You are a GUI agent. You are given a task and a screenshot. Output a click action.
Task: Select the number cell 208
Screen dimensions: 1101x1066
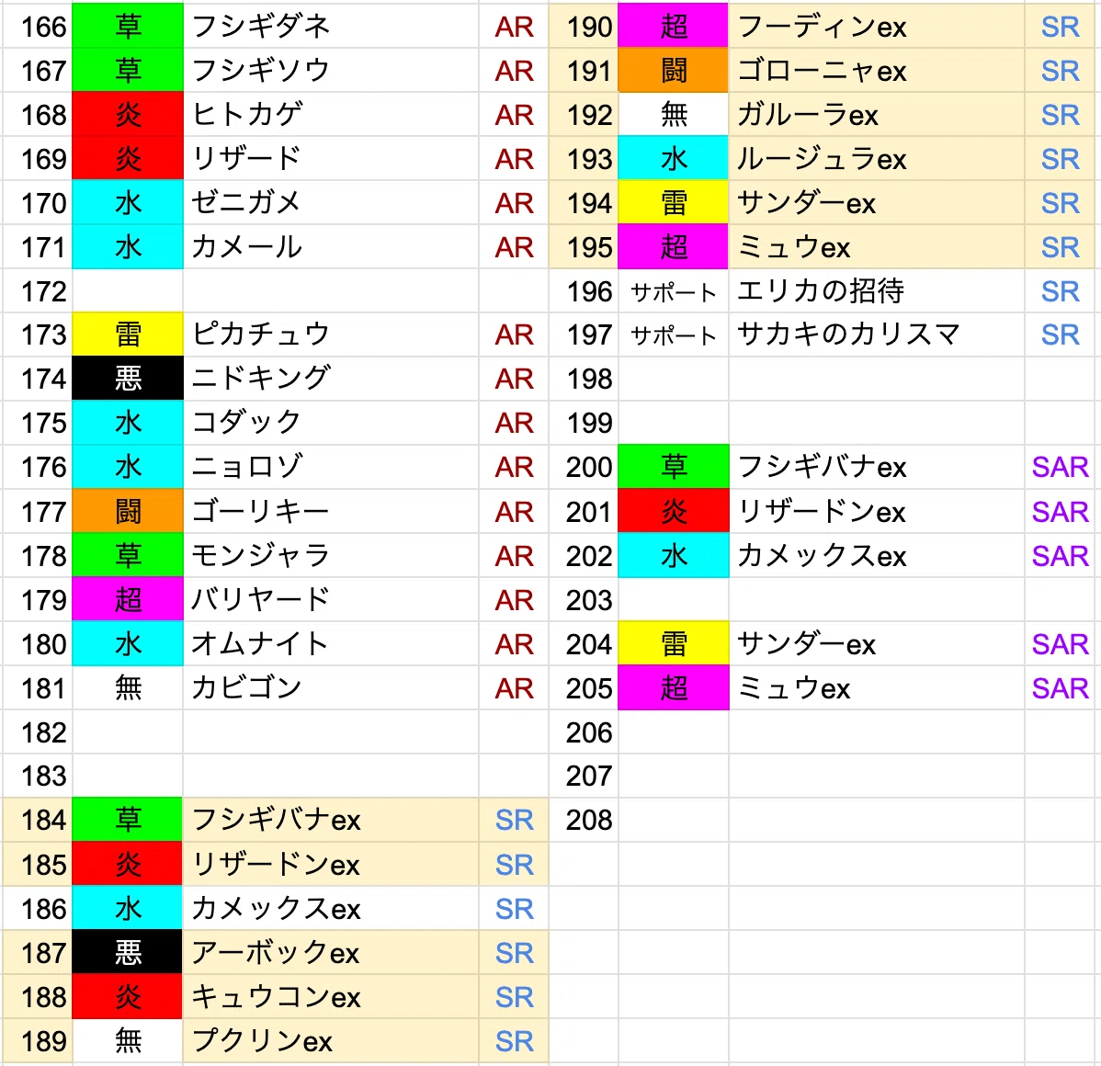point(584,821)
